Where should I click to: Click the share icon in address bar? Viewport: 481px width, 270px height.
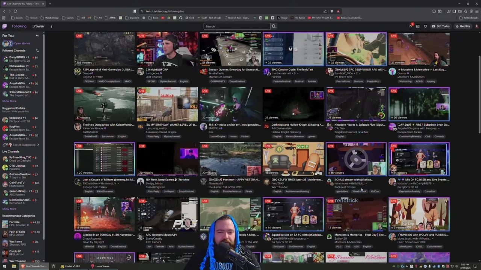pyautogui.click(x=325, y=11)
